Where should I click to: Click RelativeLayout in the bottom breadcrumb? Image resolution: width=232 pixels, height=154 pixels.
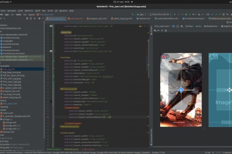(53, 149)
